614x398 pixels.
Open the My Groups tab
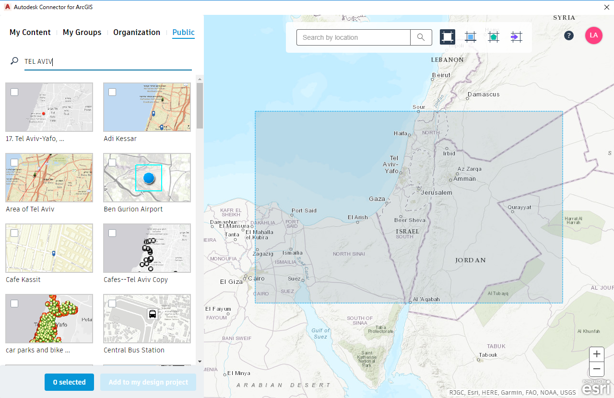coord(82,33)
